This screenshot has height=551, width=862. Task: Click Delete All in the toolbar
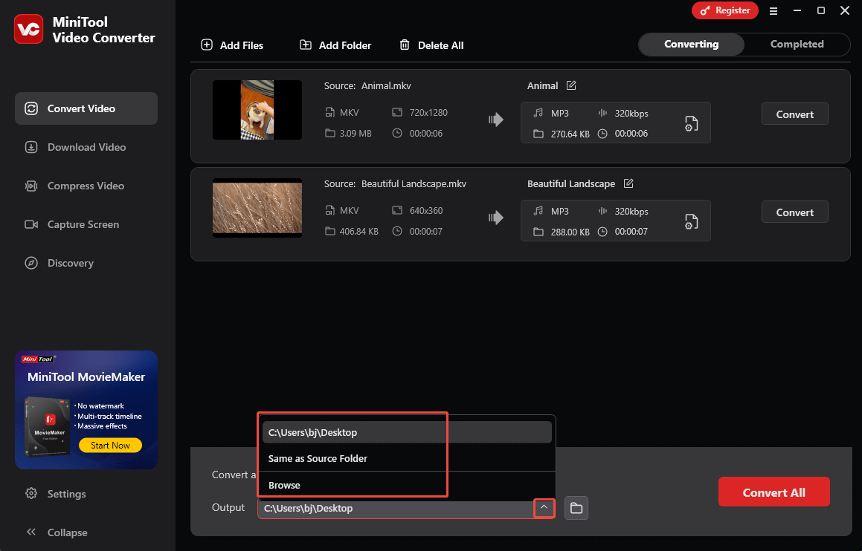coord(431,45)
